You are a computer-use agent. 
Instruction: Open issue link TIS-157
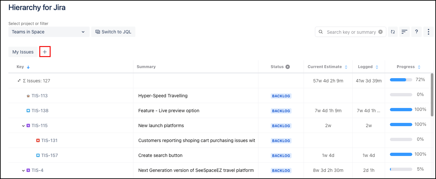point(50,155)
